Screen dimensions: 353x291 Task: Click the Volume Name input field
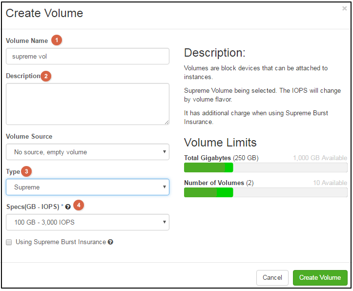click(x=87, y=56)
